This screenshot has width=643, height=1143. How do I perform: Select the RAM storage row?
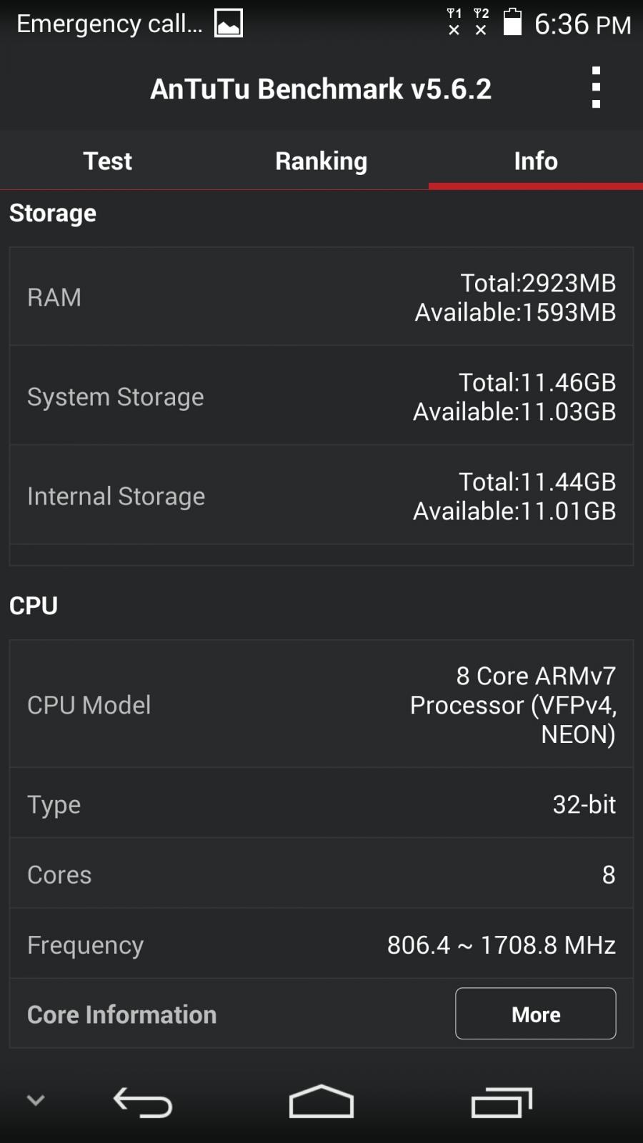321,296
